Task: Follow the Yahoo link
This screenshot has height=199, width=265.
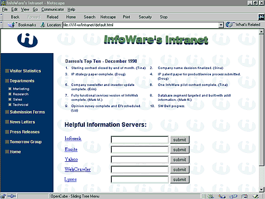Action: [x=71, y=159]
